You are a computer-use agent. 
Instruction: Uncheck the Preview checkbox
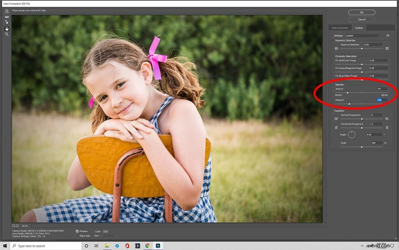[77, 231]
